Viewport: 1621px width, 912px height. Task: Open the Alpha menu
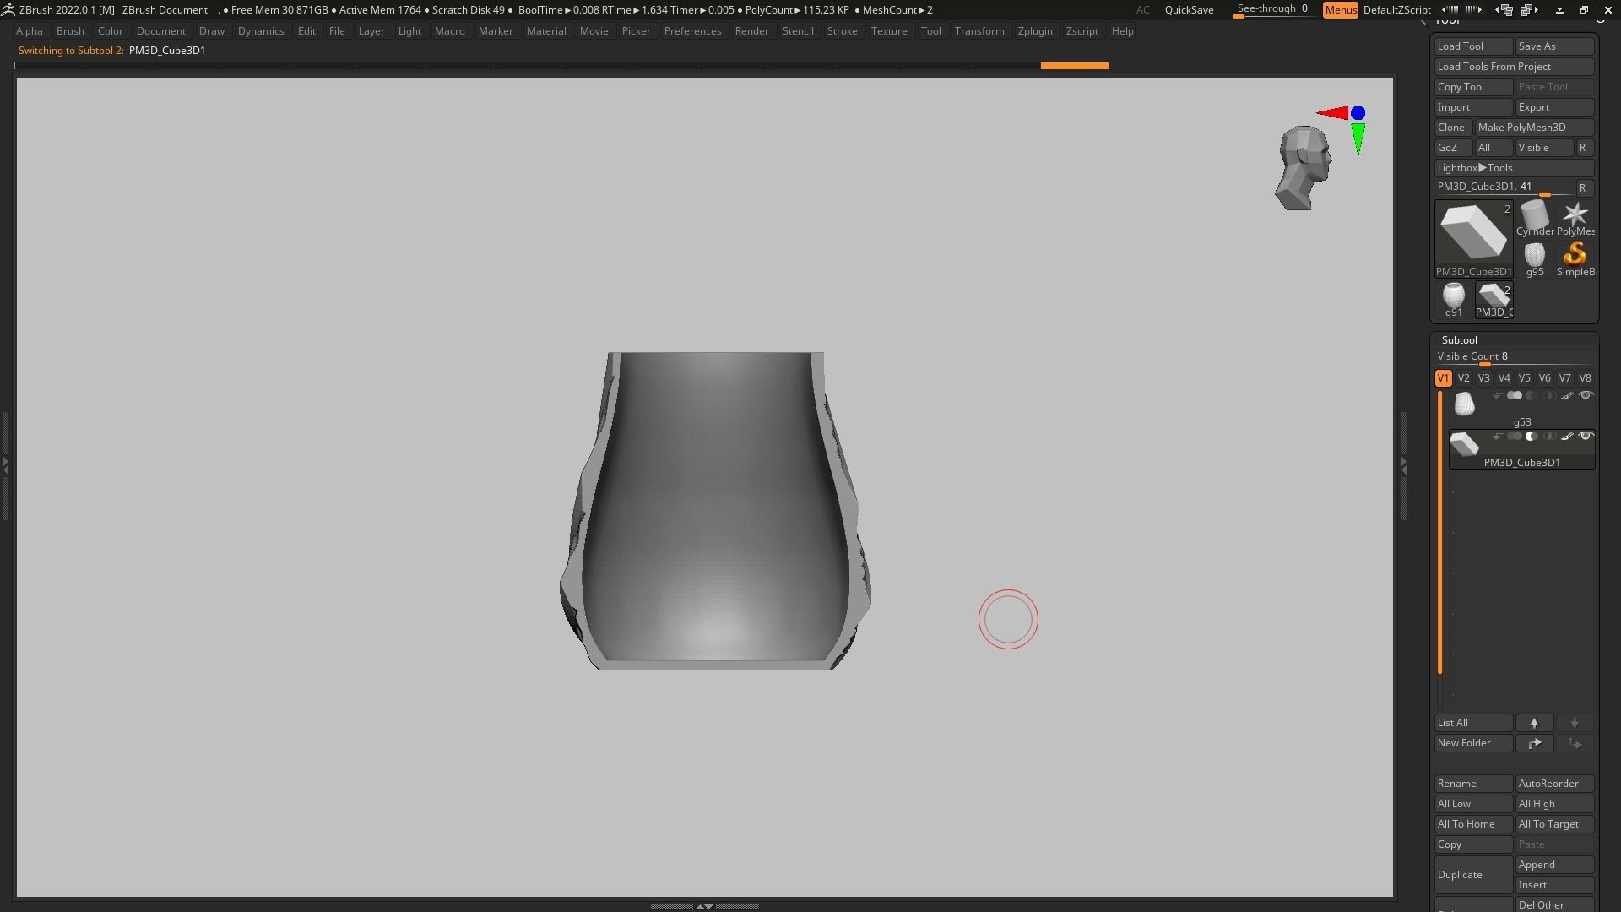point(29,31)
